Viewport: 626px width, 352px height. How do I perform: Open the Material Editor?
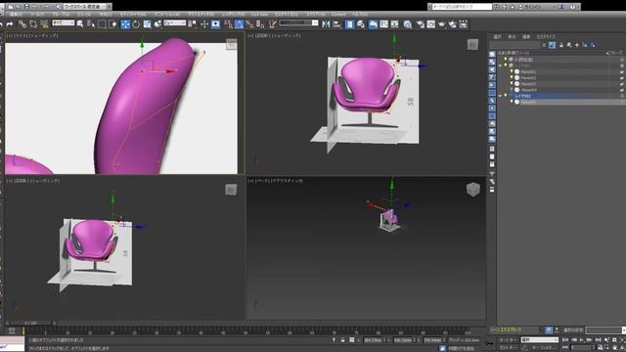pyautogui.click(x=407, y=24)
